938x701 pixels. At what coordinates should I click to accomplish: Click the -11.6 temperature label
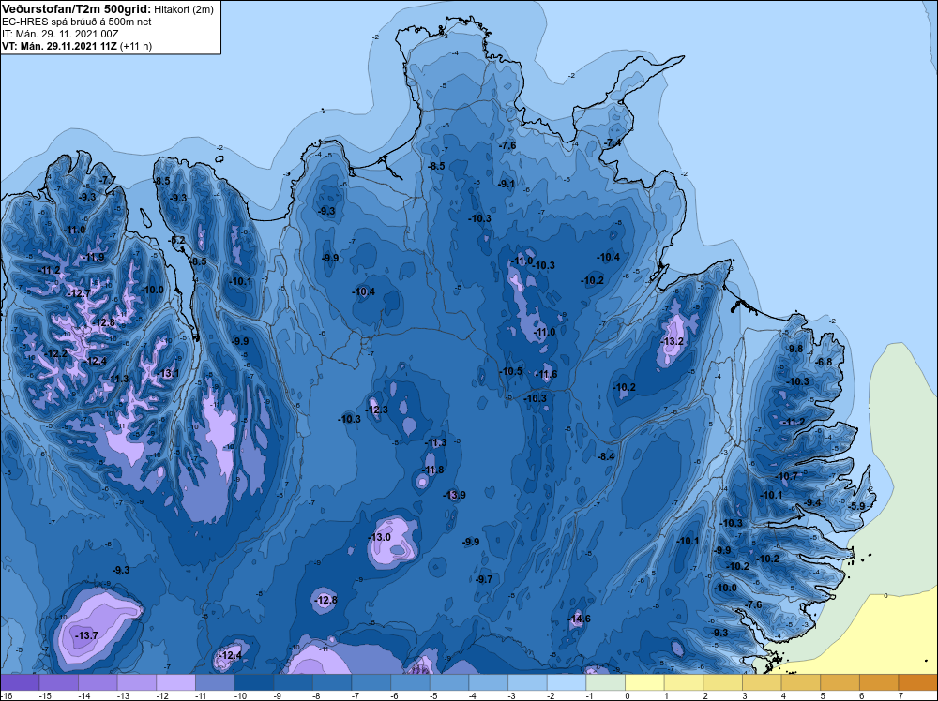pos(546,374)
